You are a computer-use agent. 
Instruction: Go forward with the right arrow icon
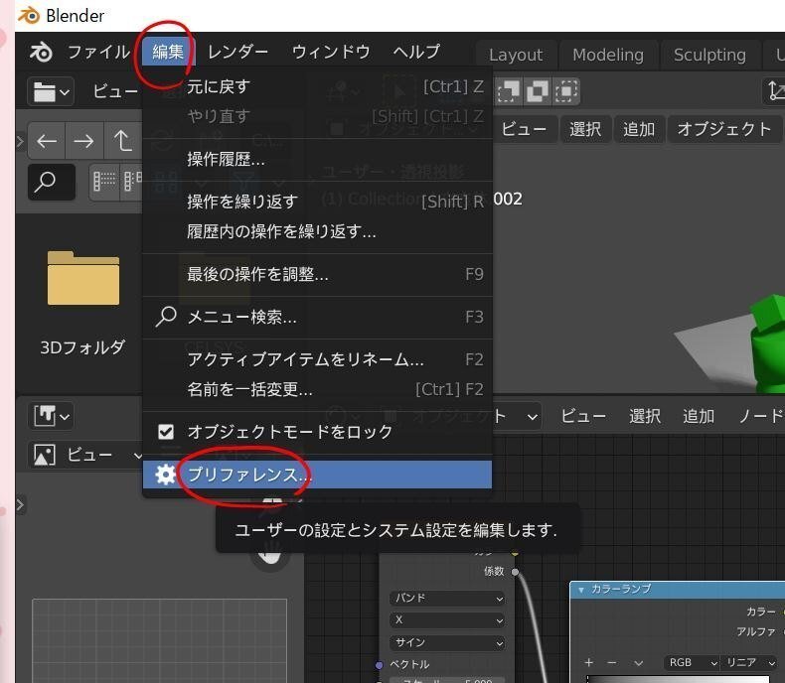click(x=83, y=141)
